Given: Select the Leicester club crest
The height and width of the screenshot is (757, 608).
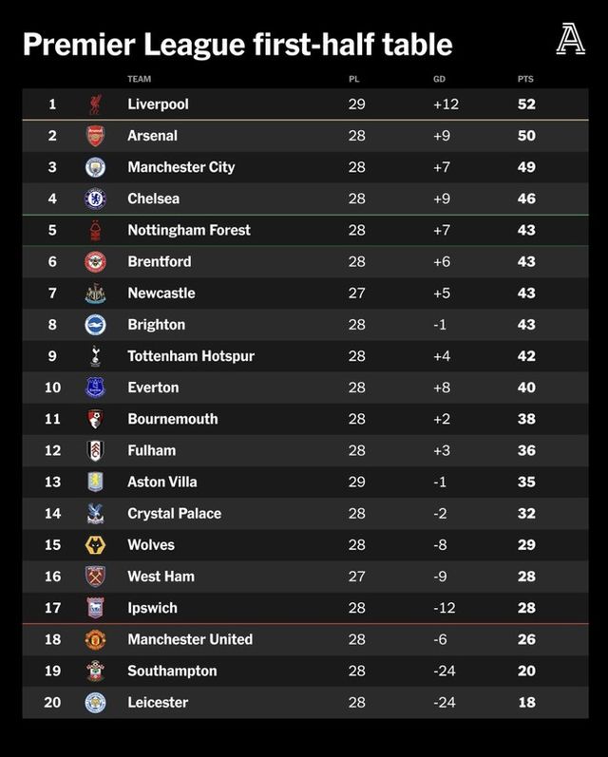Looking at the screenshot, I should (95, 703).
